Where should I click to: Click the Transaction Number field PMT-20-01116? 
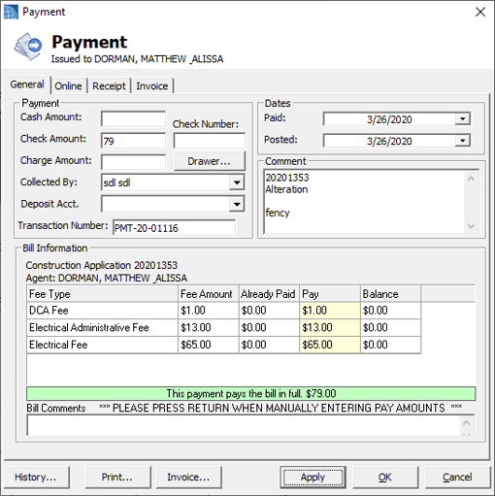click(174, 228)
